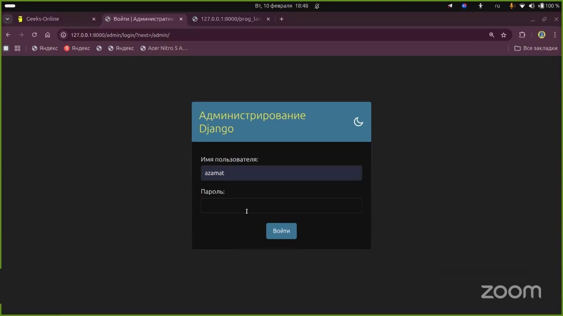Click the username field containing azamat
This screenshot has height=316, width=563.
[281, 173]
